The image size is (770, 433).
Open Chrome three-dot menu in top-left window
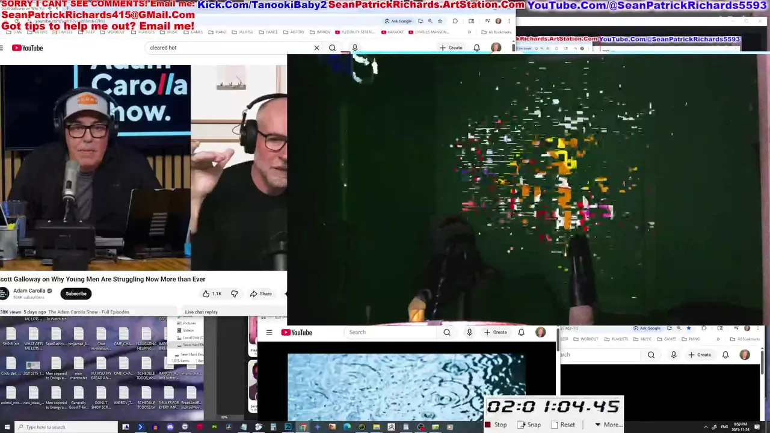[x=509, y=21]
